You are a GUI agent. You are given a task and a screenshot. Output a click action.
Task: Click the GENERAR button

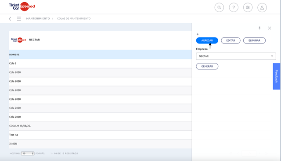coord(207,66)
